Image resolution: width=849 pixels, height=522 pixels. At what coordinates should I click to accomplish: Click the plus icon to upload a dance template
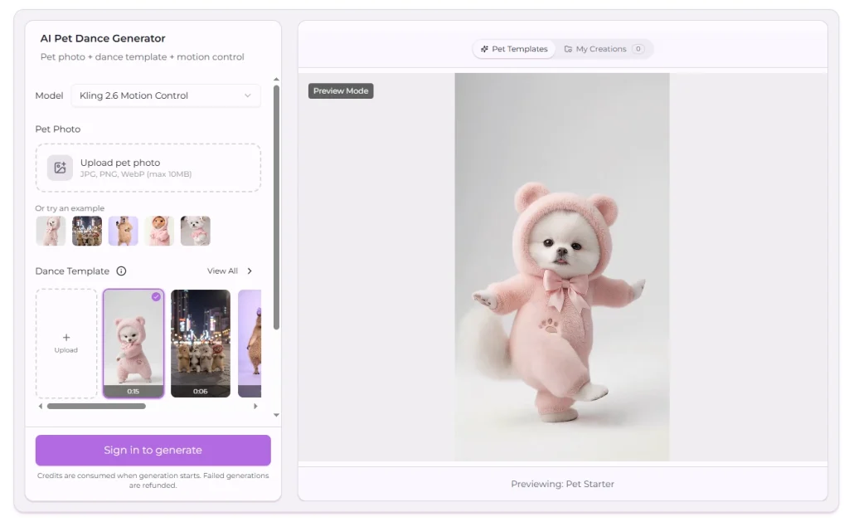[x=66, y=337]
